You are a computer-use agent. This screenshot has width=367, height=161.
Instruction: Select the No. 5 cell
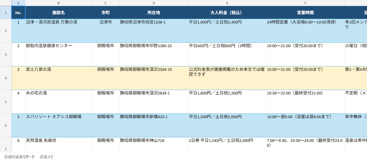pos(18,126)
